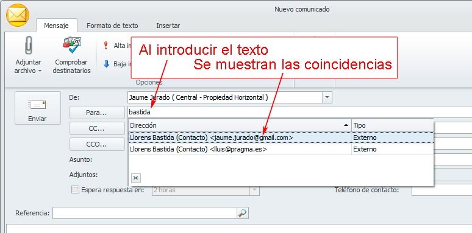Set Baja importancia blue arrow icon
Image resolution: width=472 pixels, height=233 pixels.
click(x=106, y=64)
